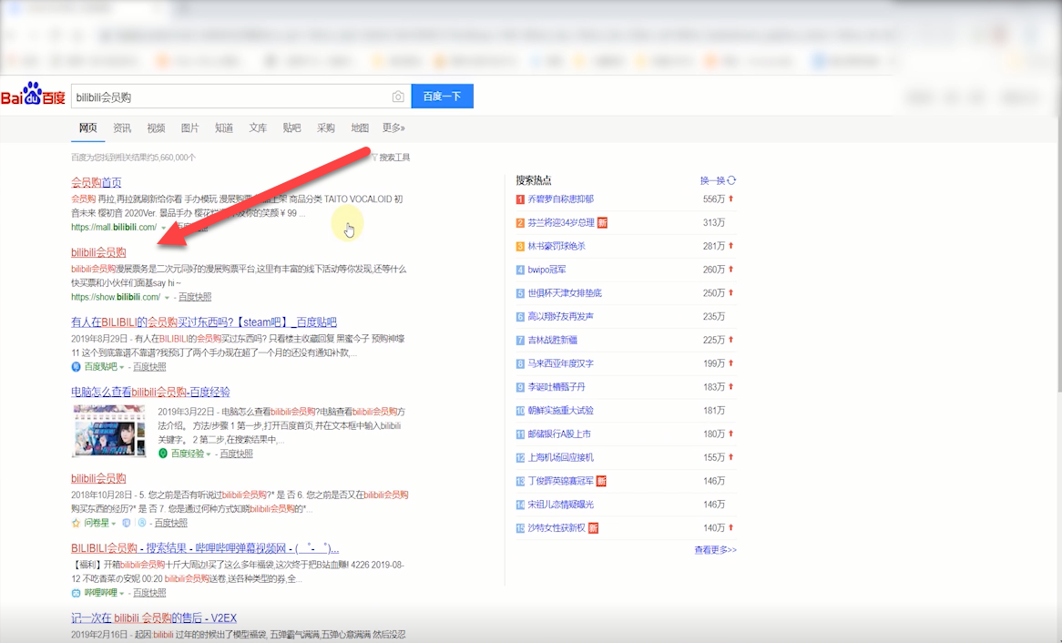Open hot search 上海机场回应接机

coord(561,457)
